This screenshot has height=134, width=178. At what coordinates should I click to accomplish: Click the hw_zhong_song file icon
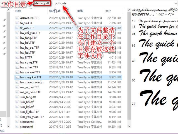point(17,82)
